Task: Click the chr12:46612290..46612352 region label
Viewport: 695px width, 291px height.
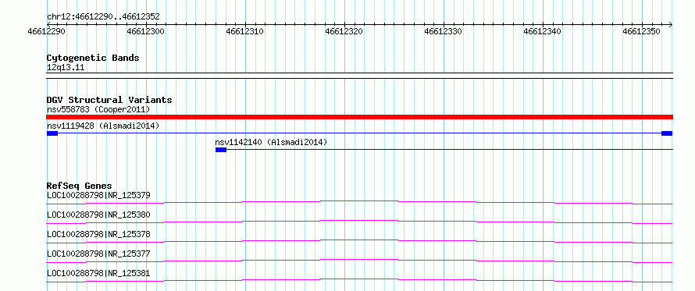Action: [103, 17]
